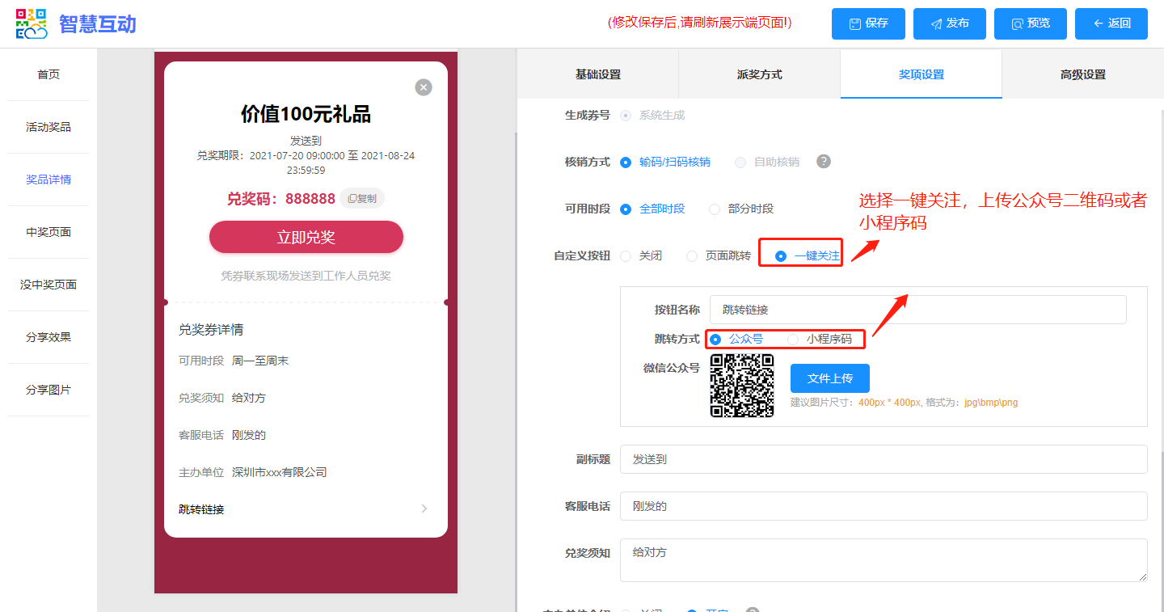Image resolution: width=1164 pixels, height=612 pixels.
Task: Select 小程序码 as jump method
Action: (793, 340)
